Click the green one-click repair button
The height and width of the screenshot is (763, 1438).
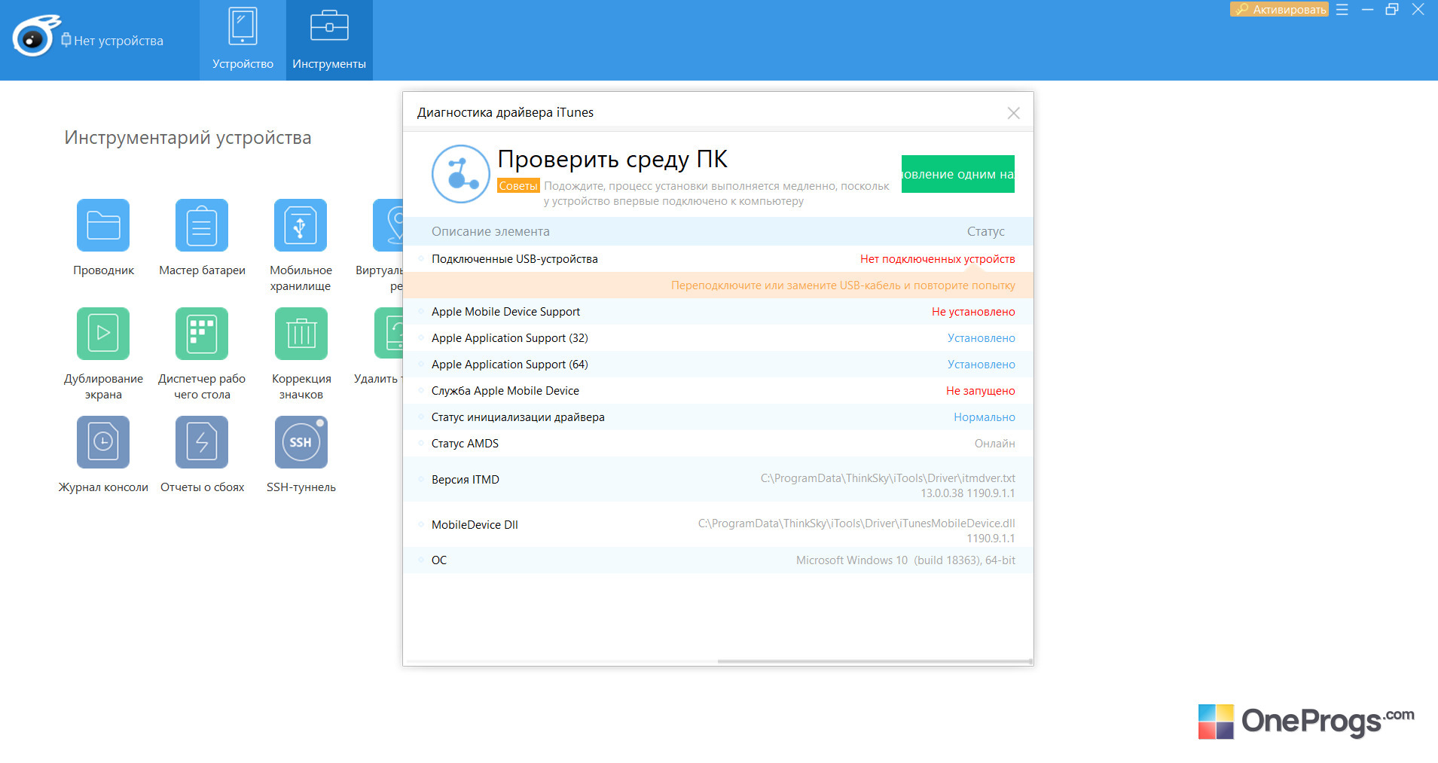957,174
